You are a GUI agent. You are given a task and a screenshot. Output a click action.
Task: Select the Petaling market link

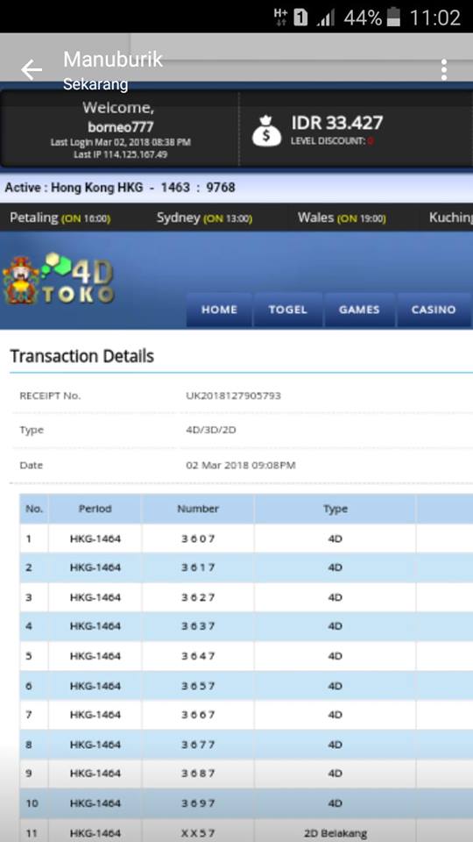(60, 218)
